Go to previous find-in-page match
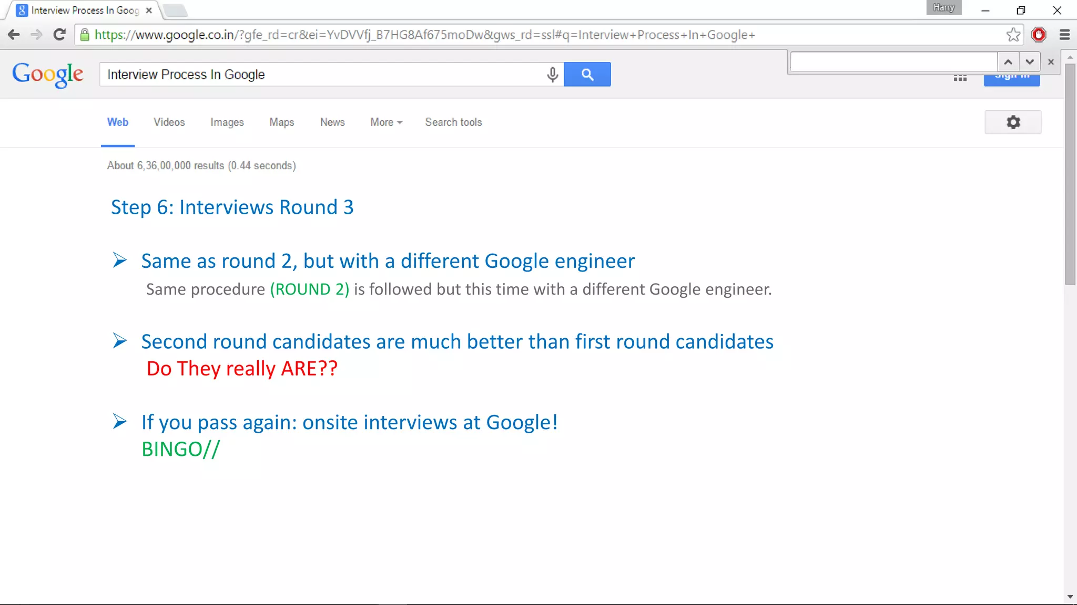This screenshot has height=605, width=1077. click(x=1008, y=62)
